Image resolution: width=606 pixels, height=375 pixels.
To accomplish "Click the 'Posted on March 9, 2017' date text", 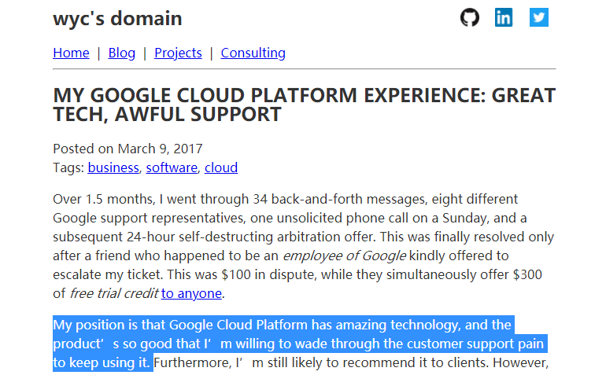I will click(x=128, y=149).
